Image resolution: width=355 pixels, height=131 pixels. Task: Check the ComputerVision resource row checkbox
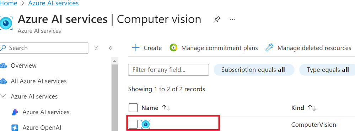click(x=133, y=124)
